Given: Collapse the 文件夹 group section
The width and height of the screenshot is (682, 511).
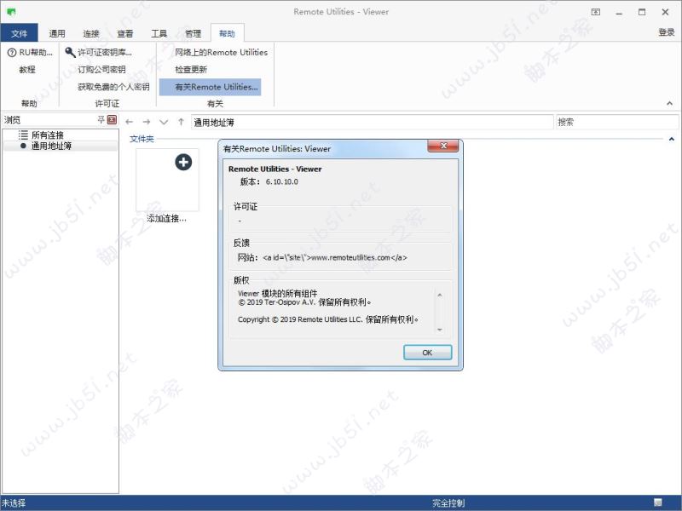Looking at the screenshot, I should pos(671,139).
